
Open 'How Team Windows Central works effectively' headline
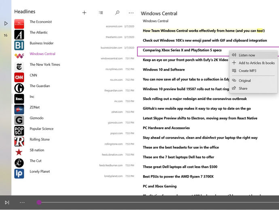point(204,31)
